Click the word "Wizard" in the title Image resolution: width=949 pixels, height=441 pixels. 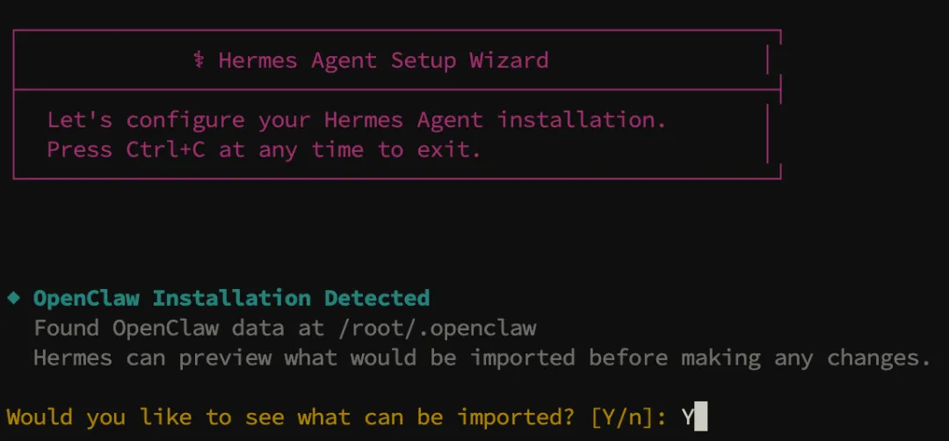[509, 61]
